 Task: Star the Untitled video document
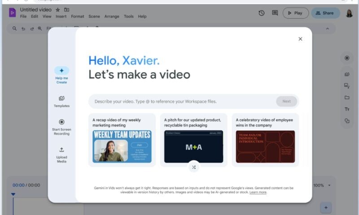pyautogui.click(x=57, y=9)
